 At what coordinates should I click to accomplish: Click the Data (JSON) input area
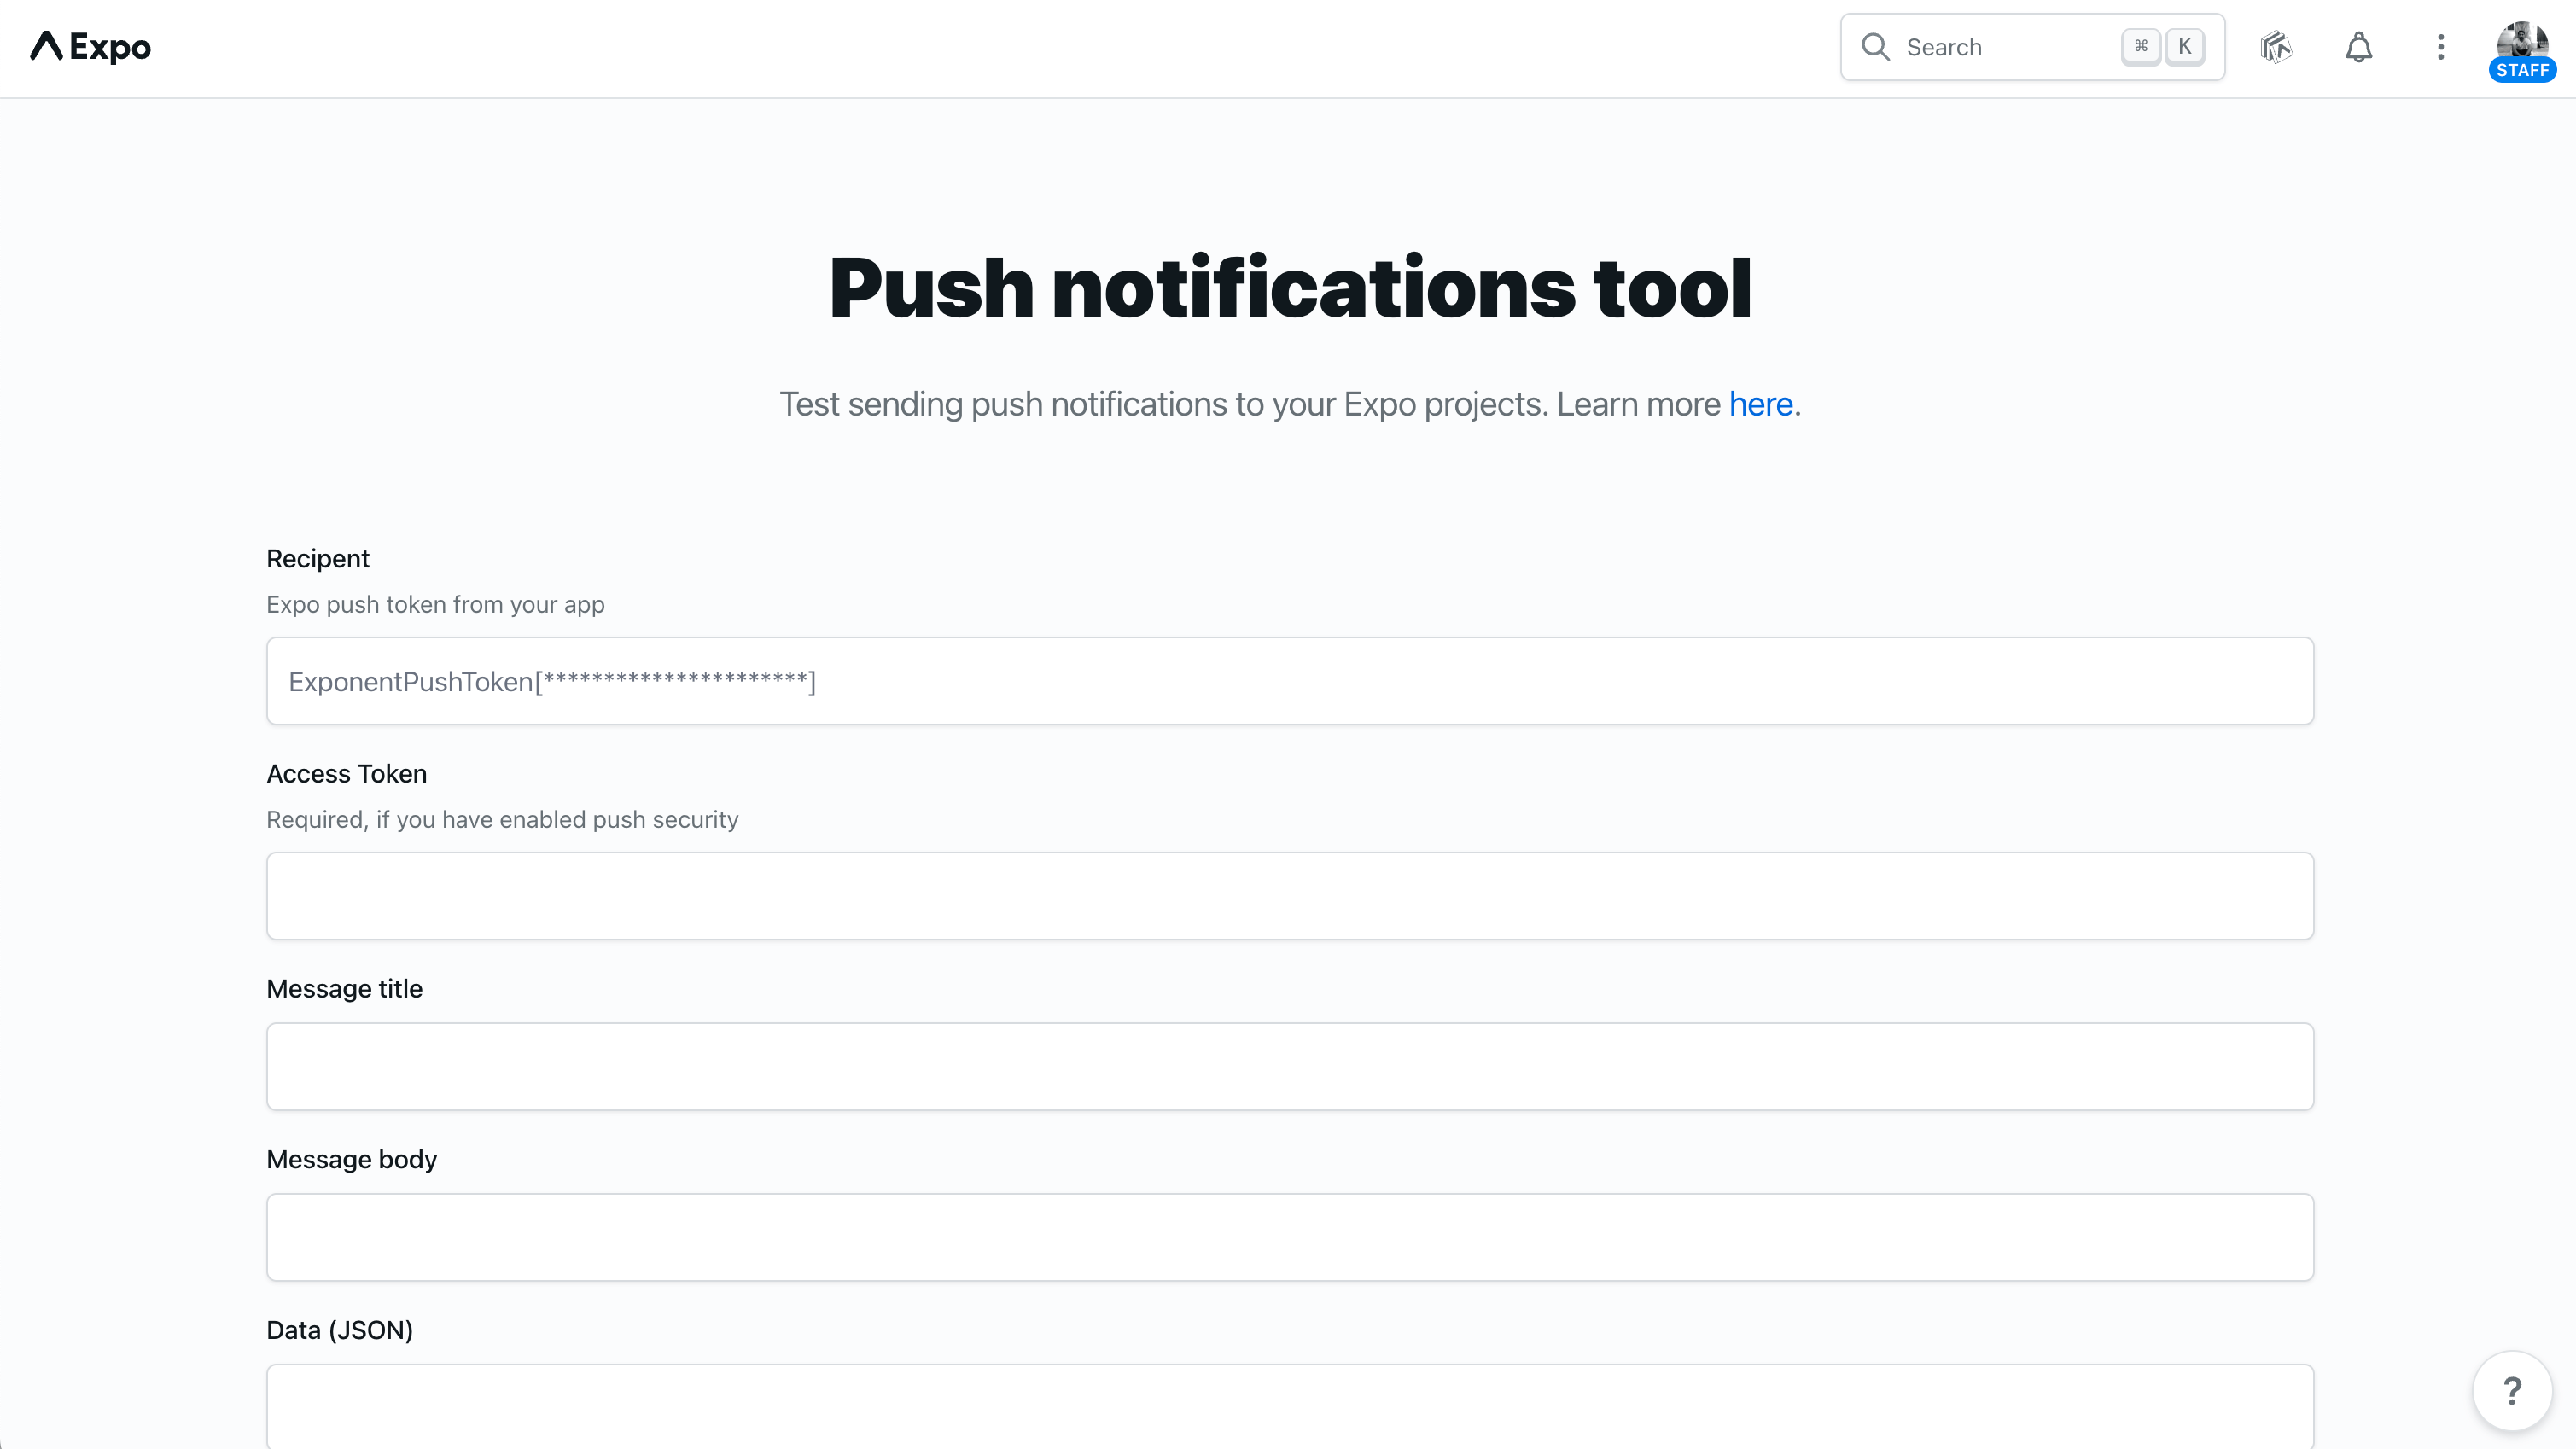click(1290, 1406)
